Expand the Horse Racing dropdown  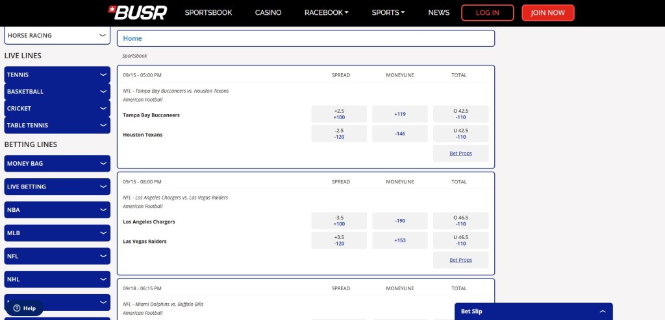pos(103,36)
